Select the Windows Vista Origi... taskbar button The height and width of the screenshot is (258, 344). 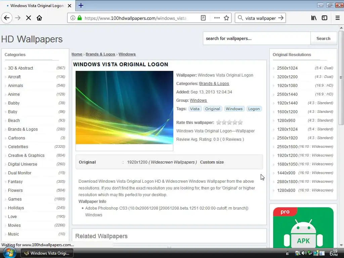[x=47, y=253]
